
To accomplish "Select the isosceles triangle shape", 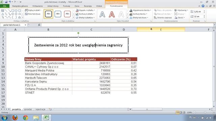I will click(3, 14).
